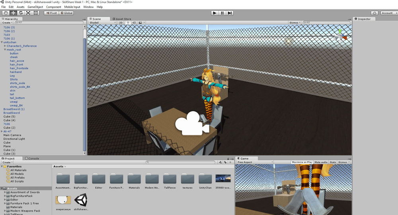Select Main Camera in Hierarchy

coord(12,135)
